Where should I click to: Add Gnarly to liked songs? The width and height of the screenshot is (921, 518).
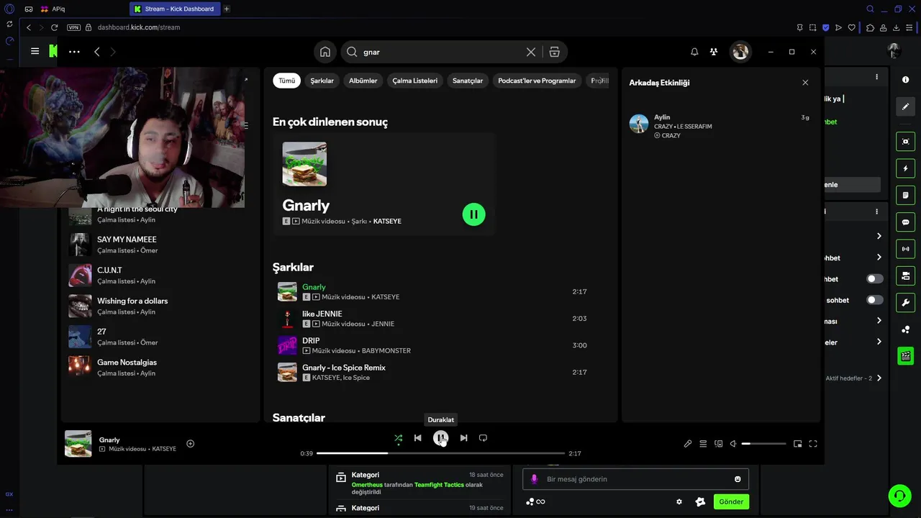pos(191,444)
